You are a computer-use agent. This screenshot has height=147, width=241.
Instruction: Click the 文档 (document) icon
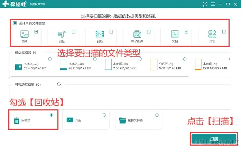(175, 34)
